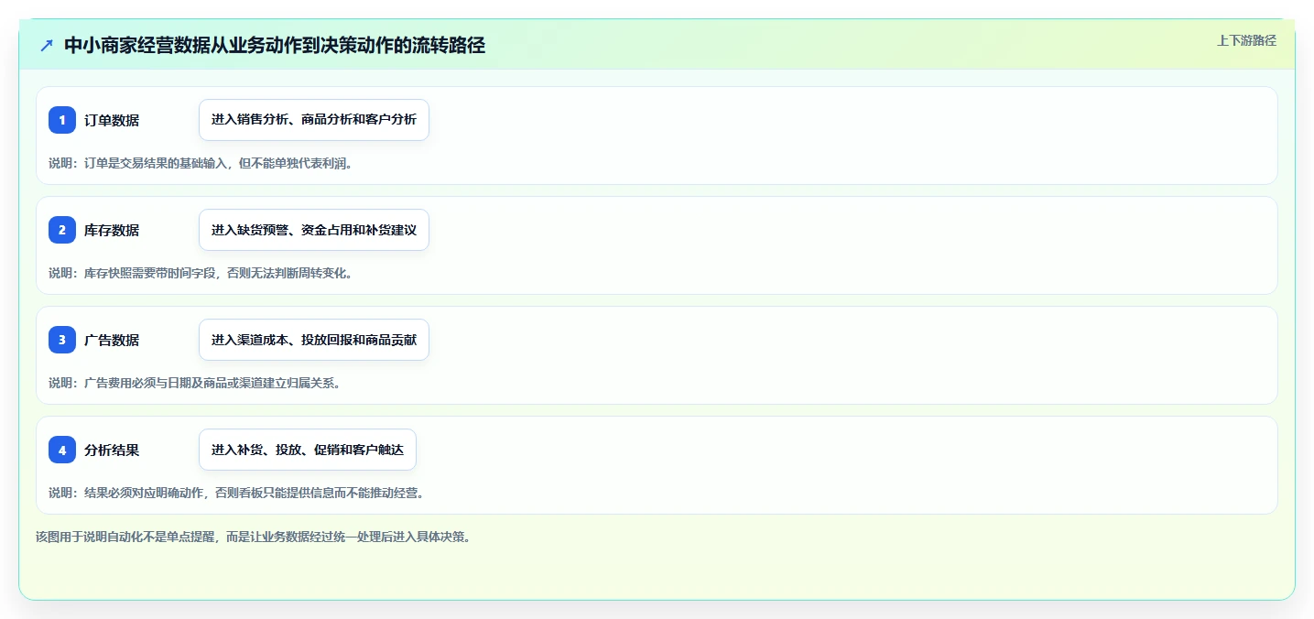1314x619 pixels.
Task: Select the 库存数据 label
Action: coord(112,230)
